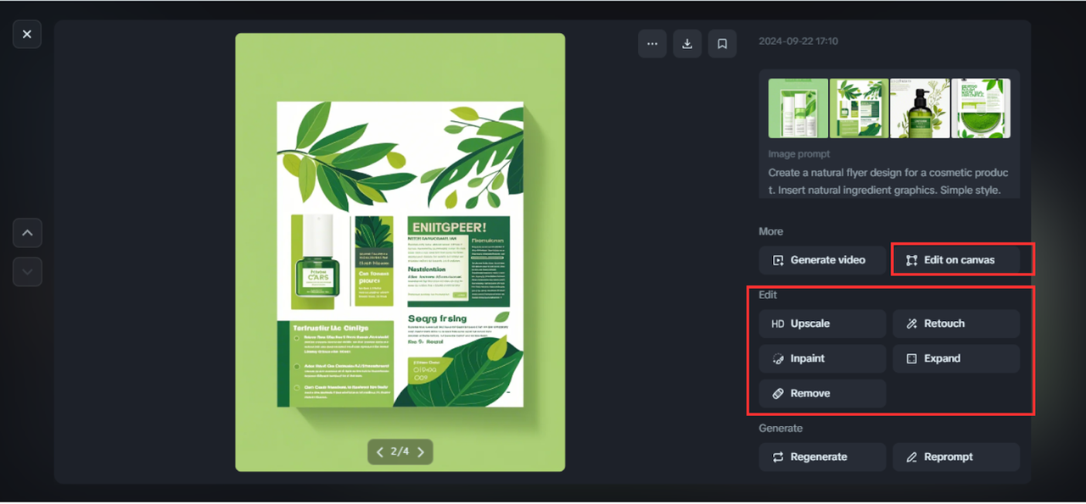Show next image in the 2/4 pager

421,451
